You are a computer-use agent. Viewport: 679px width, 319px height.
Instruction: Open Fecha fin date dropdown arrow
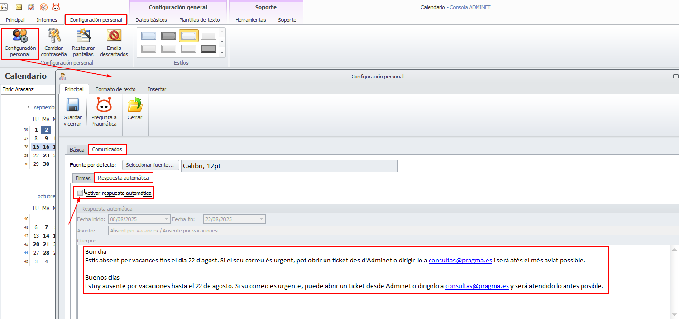(x=261, y=219)
